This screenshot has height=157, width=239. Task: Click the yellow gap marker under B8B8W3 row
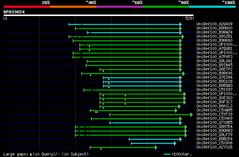109,87
